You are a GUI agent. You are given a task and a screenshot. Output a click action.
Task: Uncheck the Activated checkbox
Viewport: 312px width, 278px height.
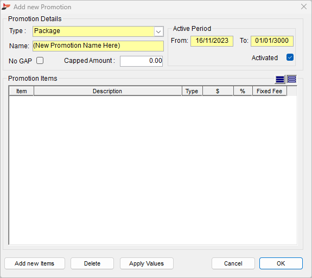(x=290, y=57)
